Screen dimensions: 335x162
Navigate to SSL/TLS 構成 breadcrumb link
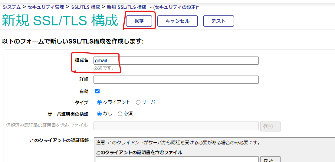point(86,7)
